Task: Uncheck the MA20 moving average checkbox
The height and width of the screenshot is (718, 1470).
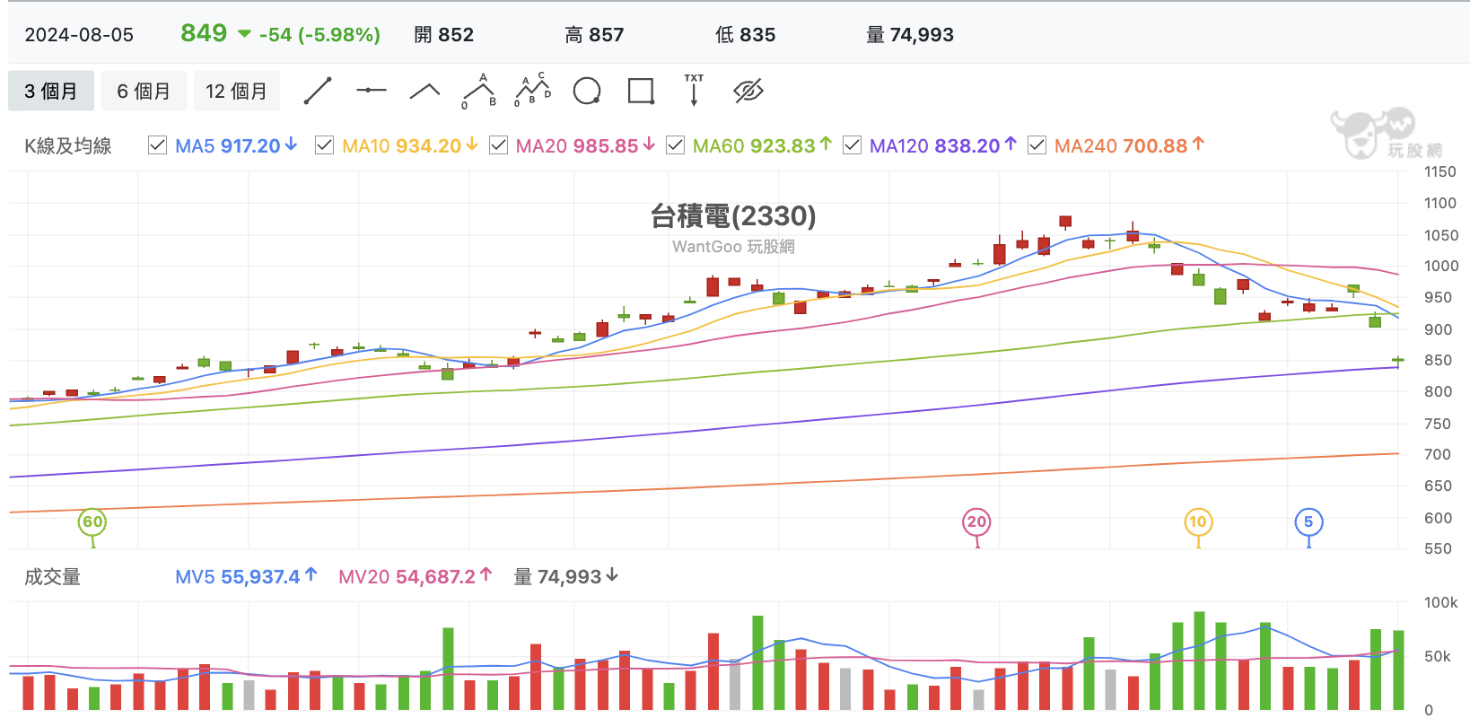Action: pyautogui.click(x=498, y=145)
